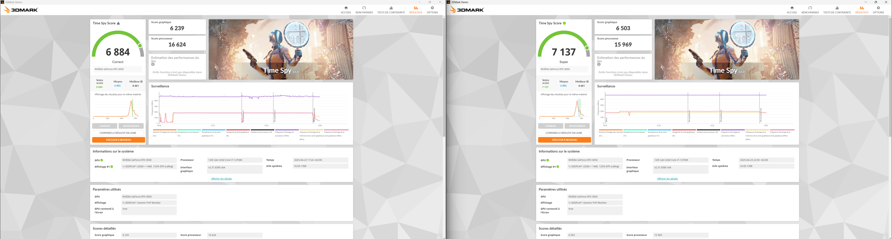
Task: Click yellow memory clock swatch, left chart
Action: click(311, 130)
